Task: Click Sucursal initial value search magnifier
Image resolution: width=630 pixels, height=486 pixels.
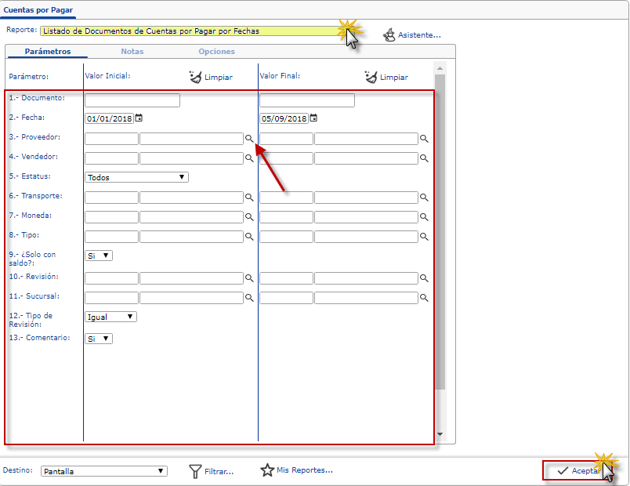Action: (249, 299)
